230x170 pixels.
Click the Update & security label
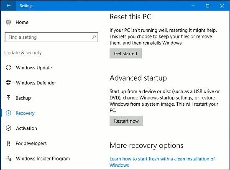click(x=23, y=53)
